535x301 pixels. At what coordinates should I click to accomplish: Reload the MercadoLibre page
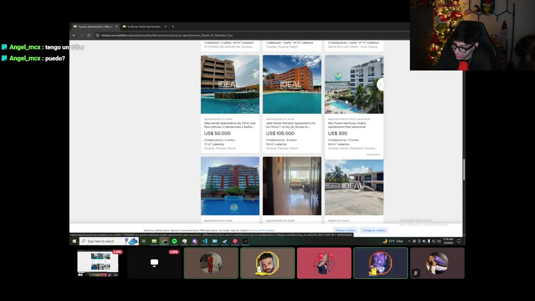pos(89,35)
